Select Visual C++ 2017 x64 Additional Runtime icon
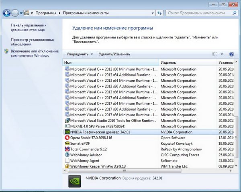The image size is (241, 192). 67,98
